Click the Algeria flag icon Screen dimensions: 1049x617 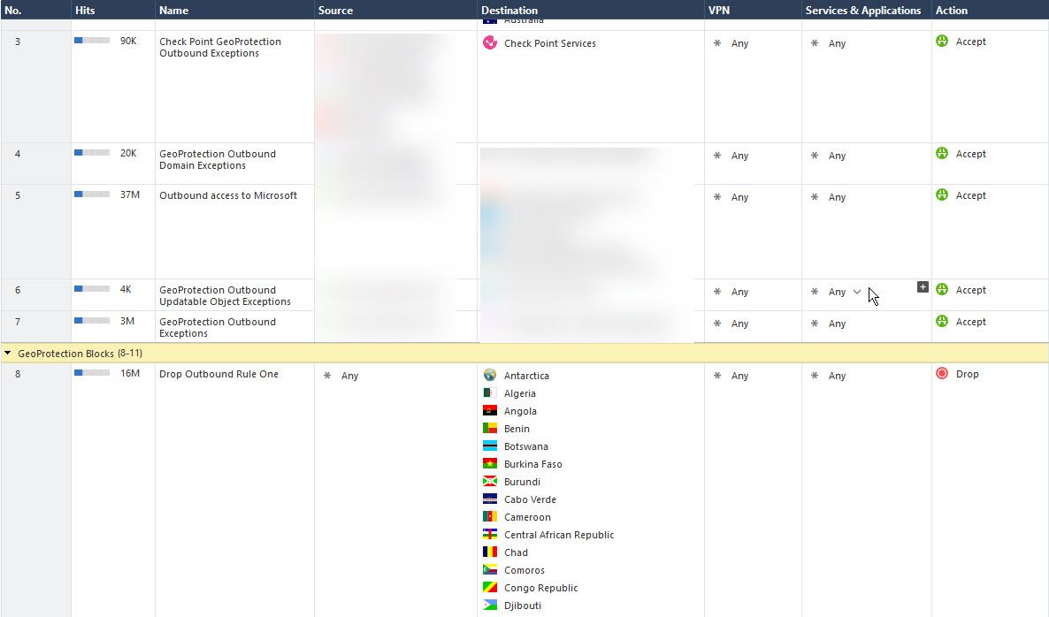coord(490,393)
